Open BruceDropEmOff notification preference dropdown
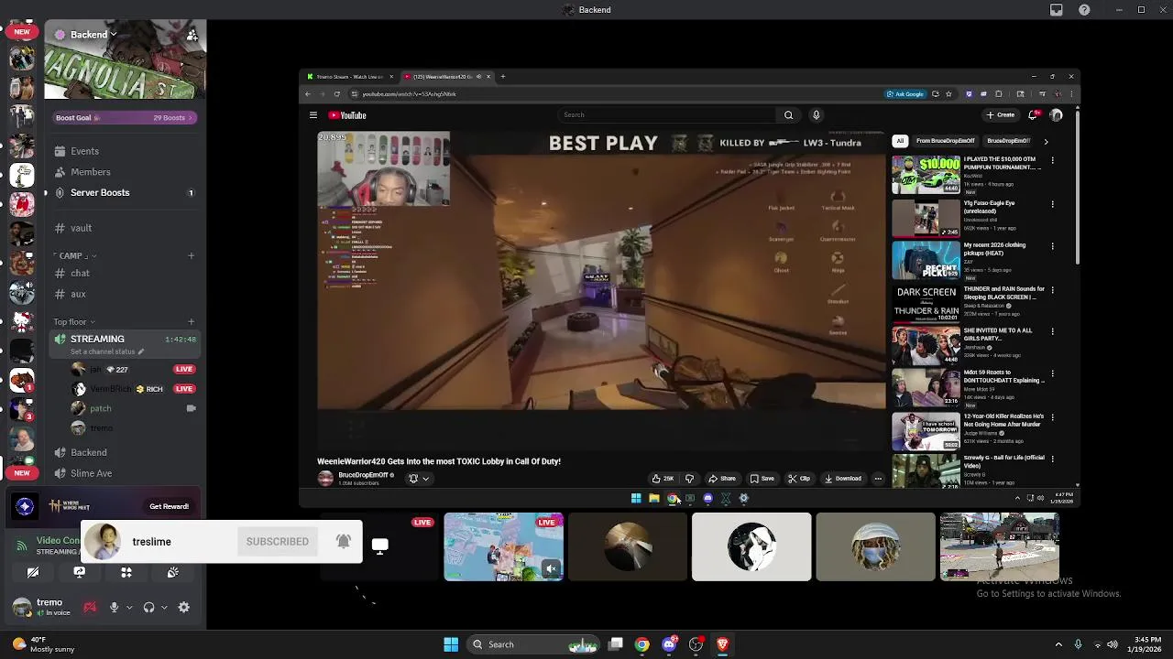Image resolution: width=1173 pixels, height=659 pixels. click(418, 479)
